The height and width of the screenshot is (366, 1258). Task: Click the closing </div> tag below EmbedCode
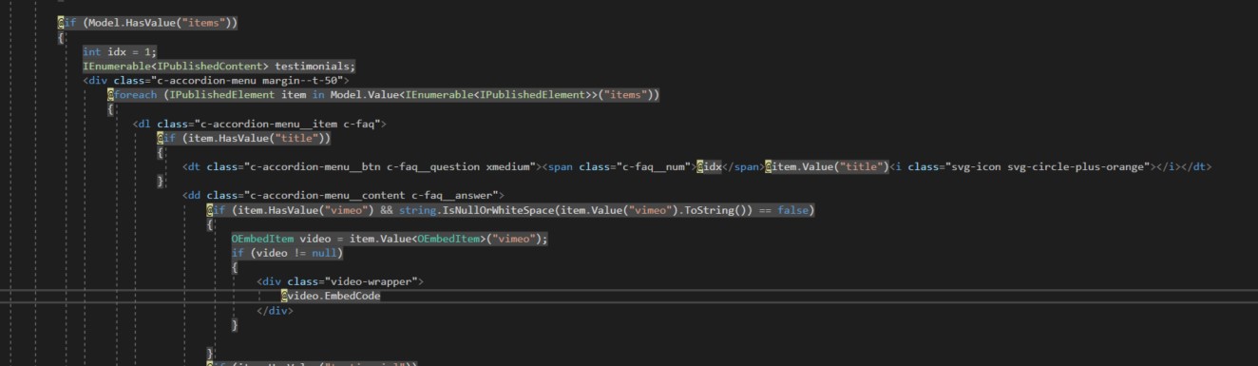[275, 311]
